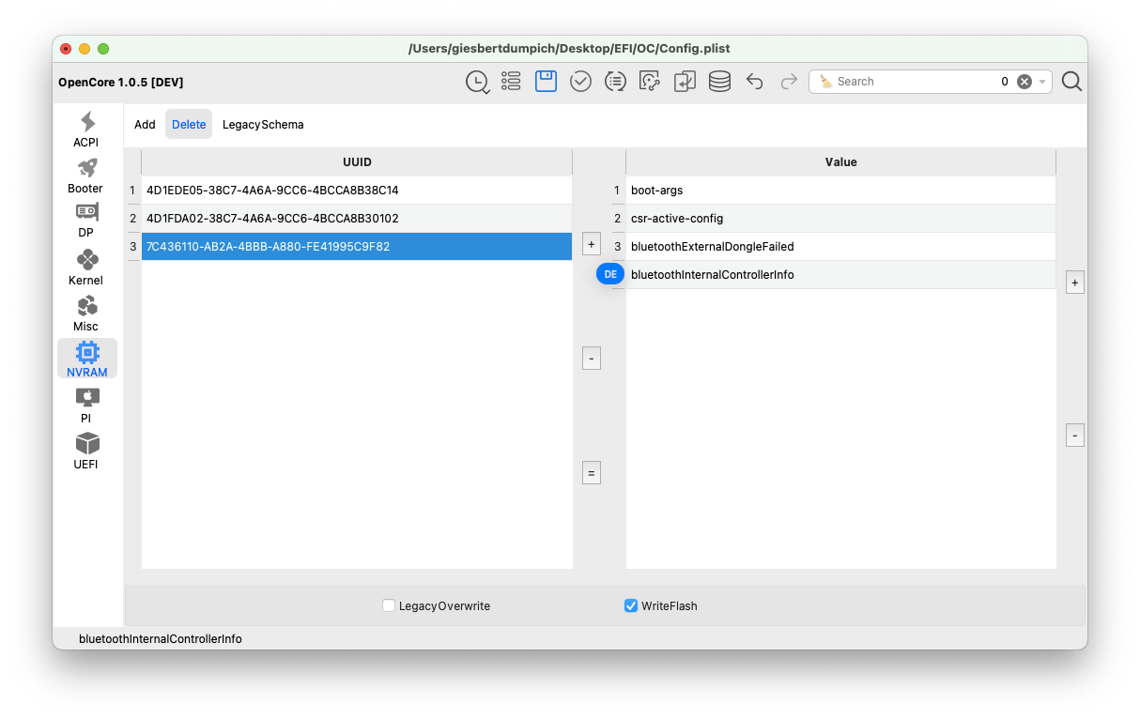
Task: Click the magnifier search icon
Action: [x=1071, y=82]
